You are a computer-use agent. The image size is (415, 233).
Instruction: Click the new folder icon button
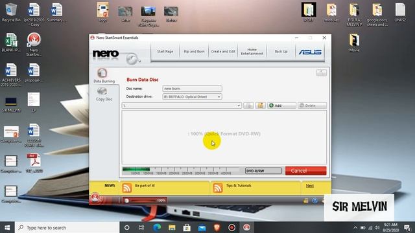tap(261, 105)
